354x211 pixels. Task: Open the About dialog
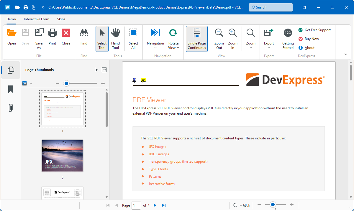(307, 48)
